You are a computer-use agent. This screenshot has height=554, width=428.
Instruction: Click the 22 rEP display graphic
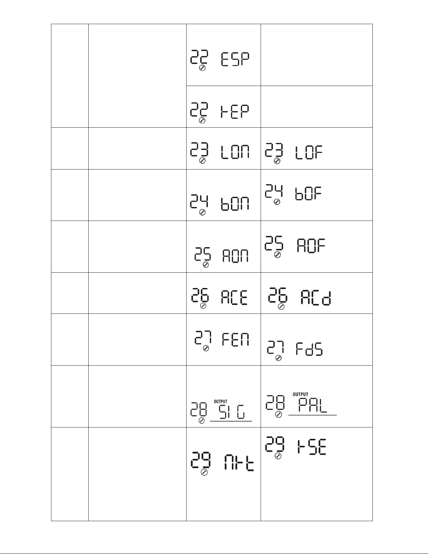click(x=220, y=113)
